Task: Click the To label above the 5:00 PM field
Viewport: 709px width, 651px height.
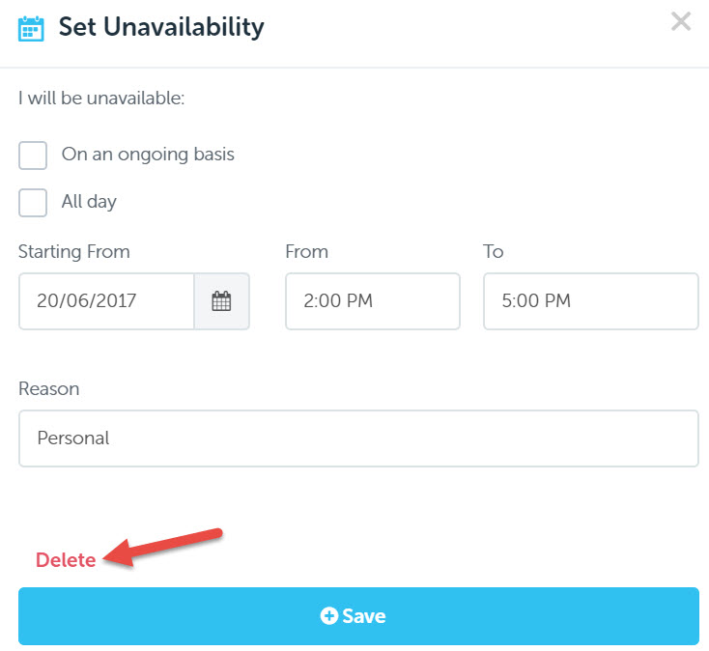Action: (494, 251)
